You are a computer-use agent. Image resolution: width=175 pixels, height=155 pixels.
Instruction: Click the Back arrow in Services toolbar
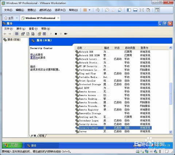[x=5, y=34]
